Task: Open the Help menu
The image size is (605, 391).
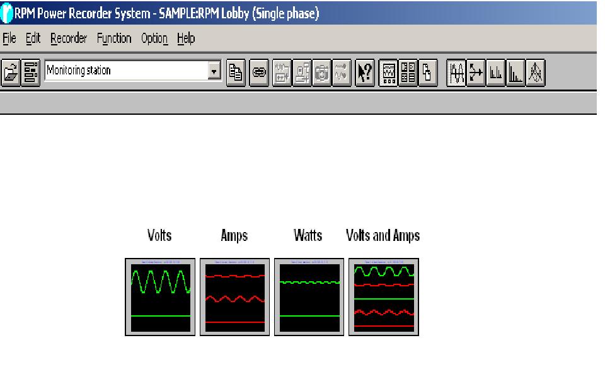Action: [x=186, y=38]
